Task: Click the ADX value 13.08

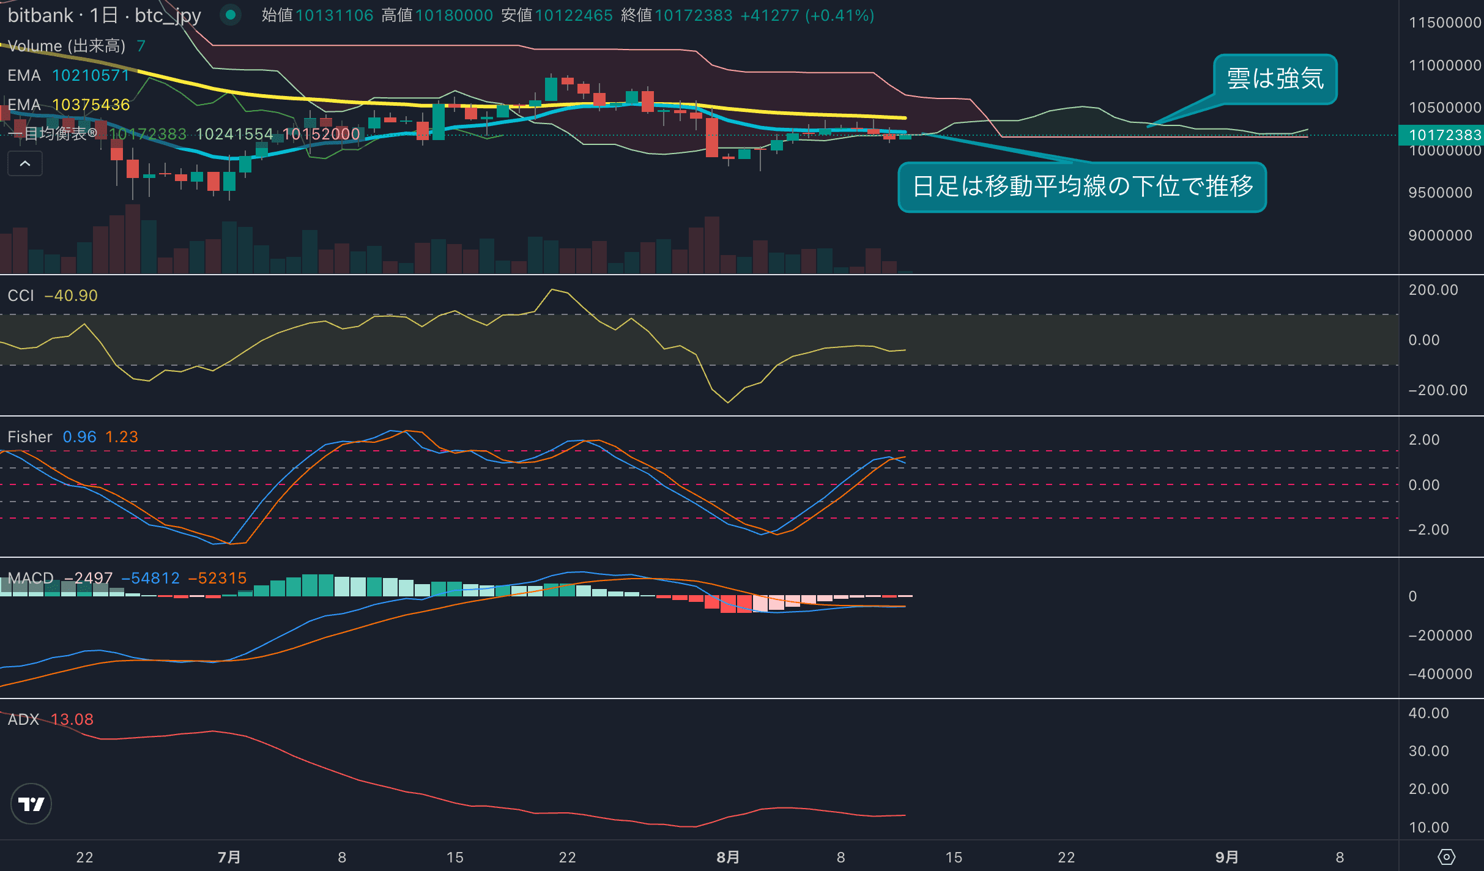Action: (x=72, y=719)
